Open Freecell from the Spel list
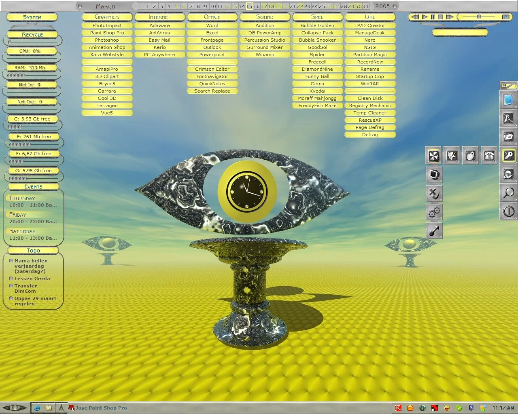Screen dimensions: 518x414 (x=317, y=62)
